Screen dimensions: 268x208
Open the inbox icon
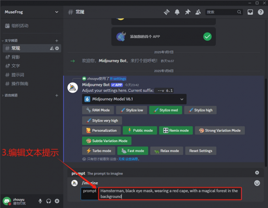(250, 12)
